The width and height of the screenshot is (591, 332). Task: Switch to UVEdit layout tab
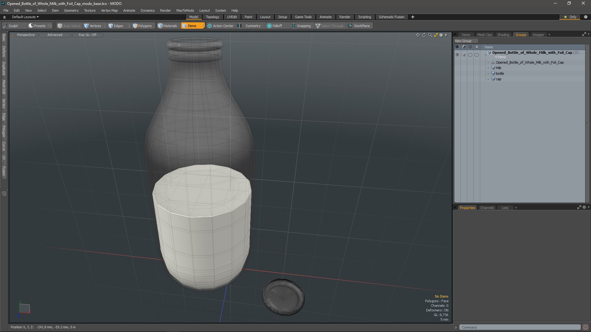pyautogui.click(x=232, y=17)
